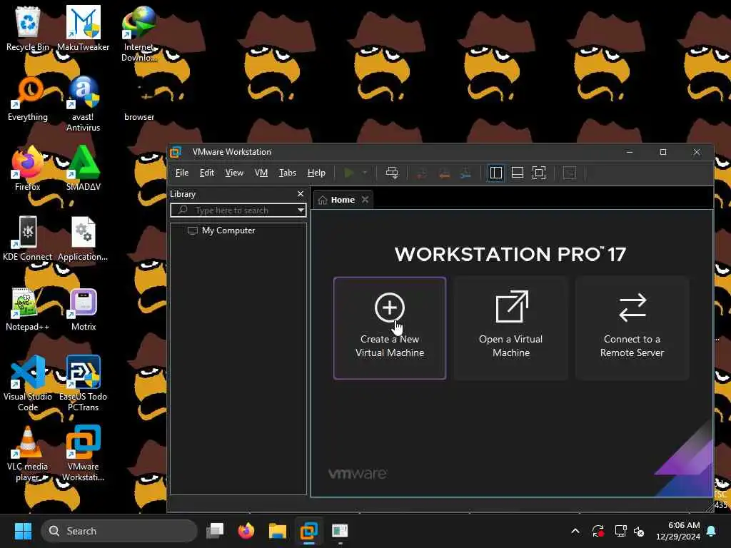Toggle the library sidebar view icon
Image resolution: width=731 pixels, height=548 pixels.
coord(495,173)
